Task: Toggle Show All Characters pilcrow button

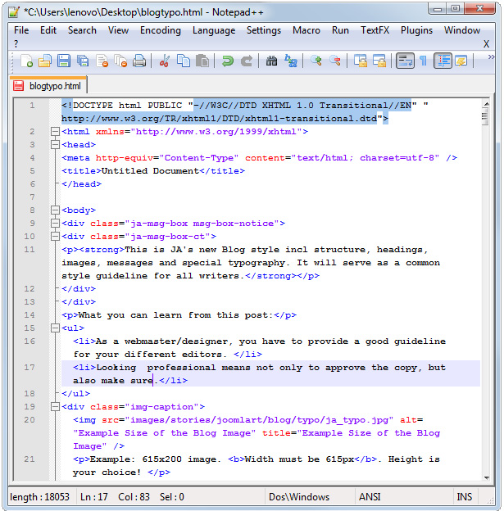Action: pos(423,61)
